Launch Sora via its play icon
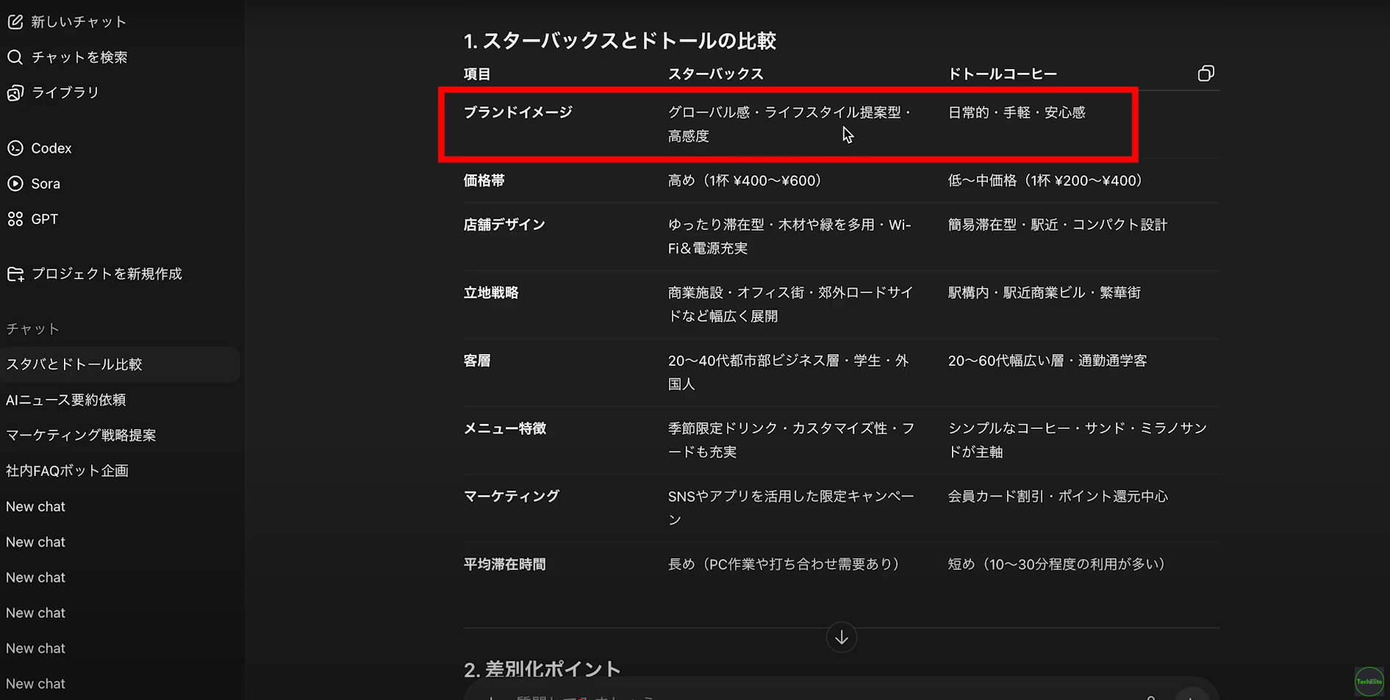 15,184
